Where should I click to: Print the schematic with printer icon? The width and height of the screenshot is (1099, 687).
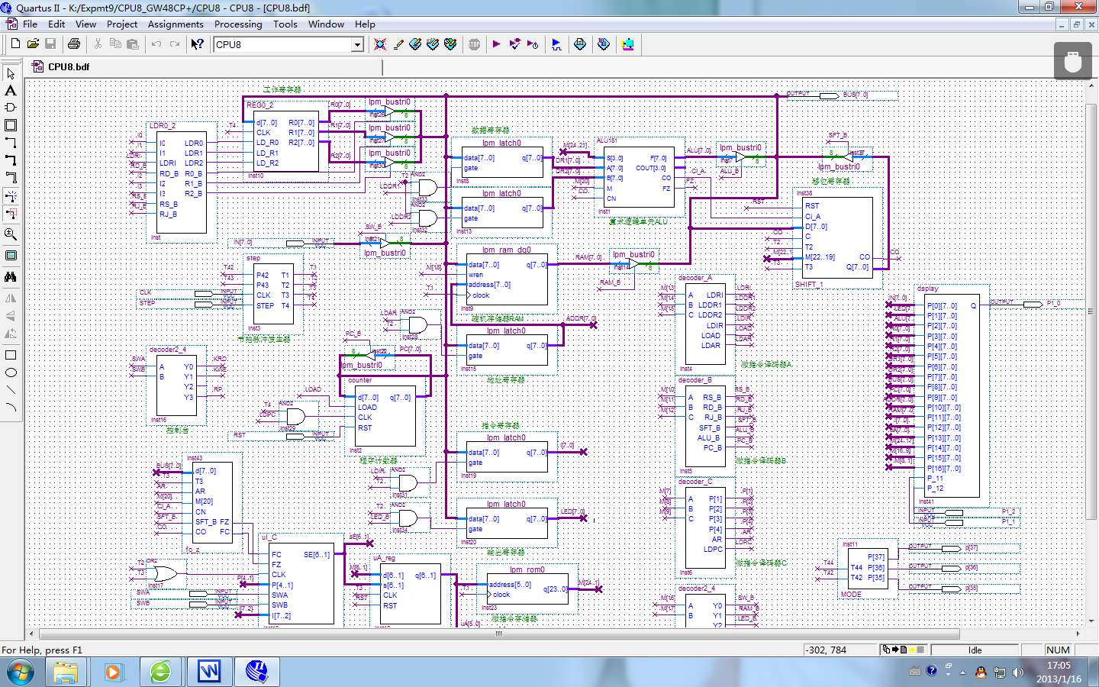click(x=74, y=44)
